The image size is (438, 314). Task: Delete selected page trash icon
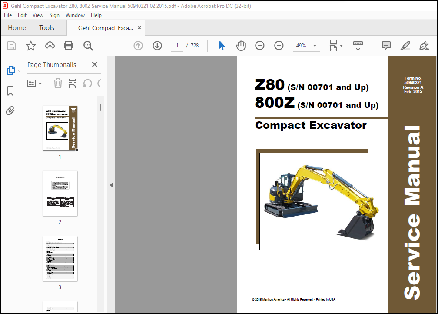[x=58, y=83]
